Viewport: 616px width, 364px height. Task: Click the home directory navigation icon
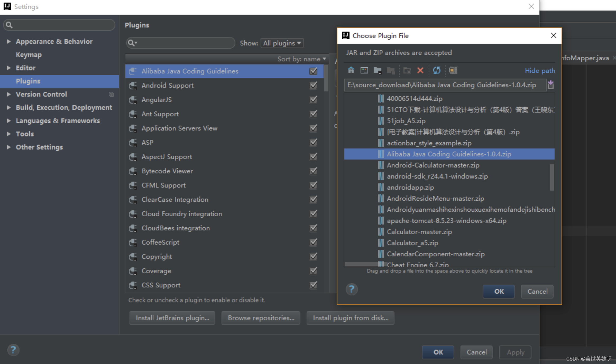click(x=351, y=70)
